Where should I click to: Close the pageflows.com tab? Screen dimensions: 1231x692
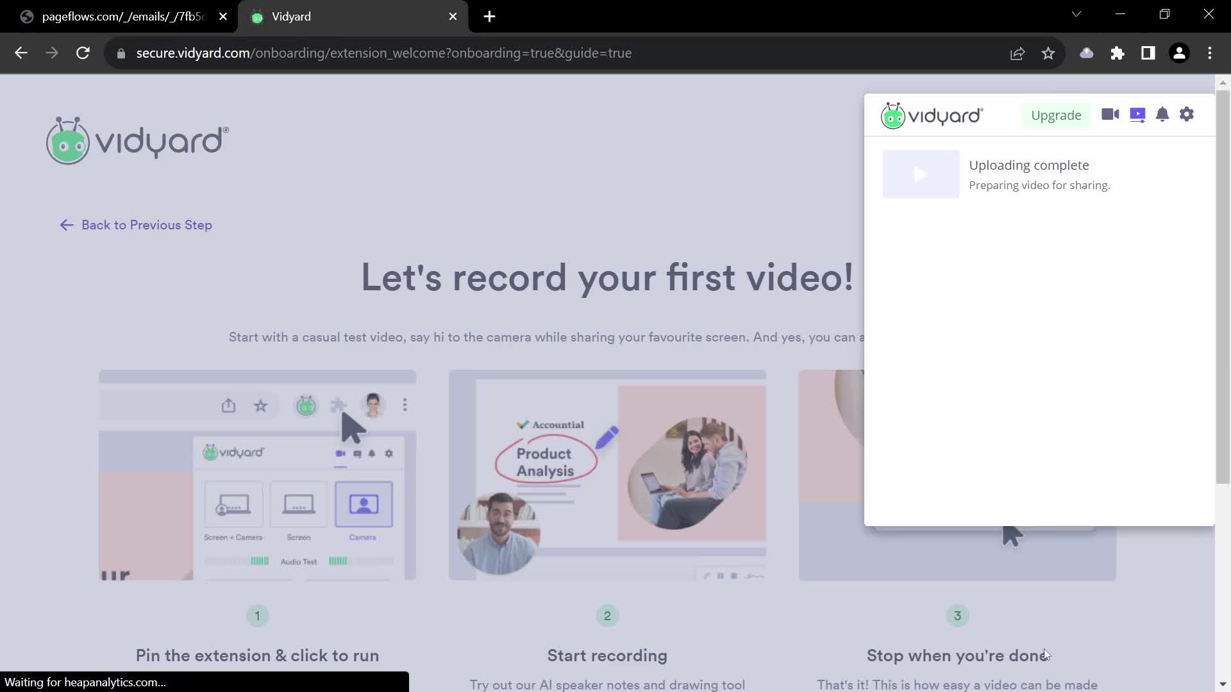click(x=223, y=17)
